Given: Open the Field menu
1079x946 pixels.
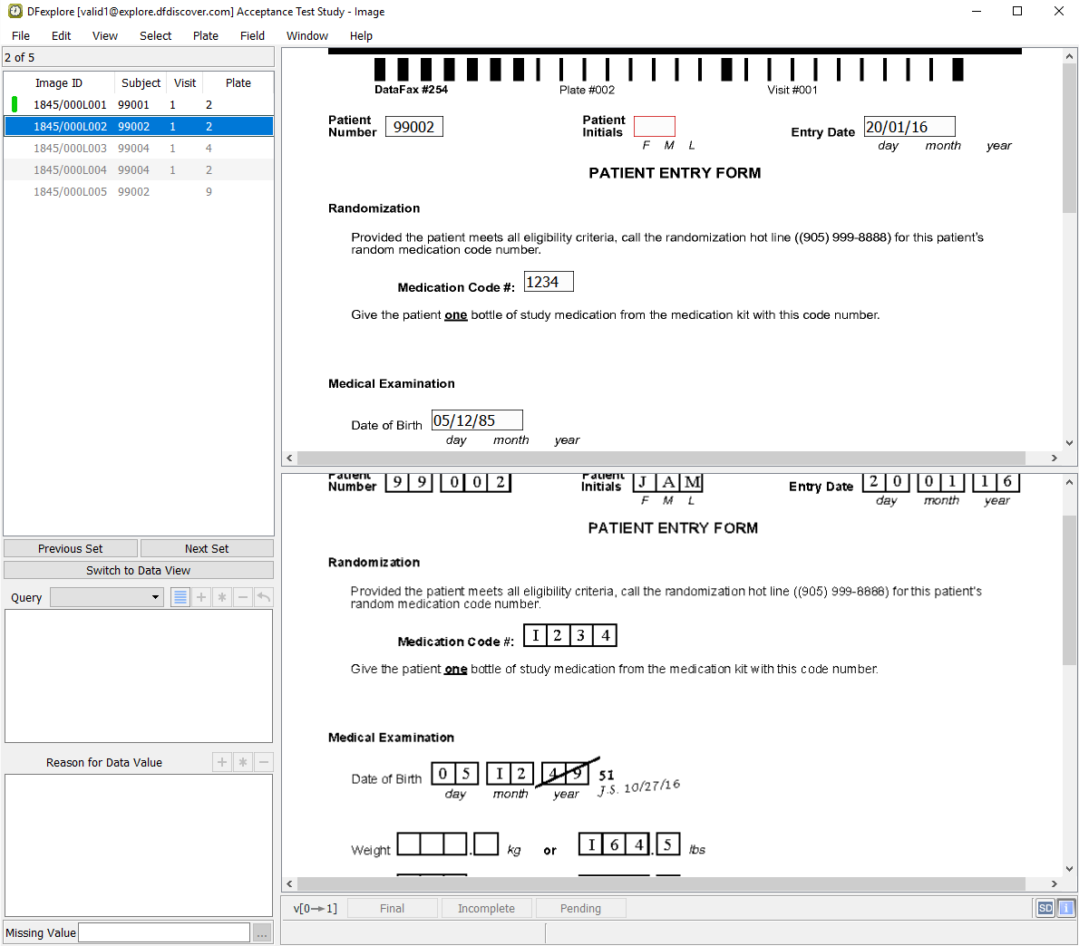Looking at the screenshot, I should pos(252,36).
